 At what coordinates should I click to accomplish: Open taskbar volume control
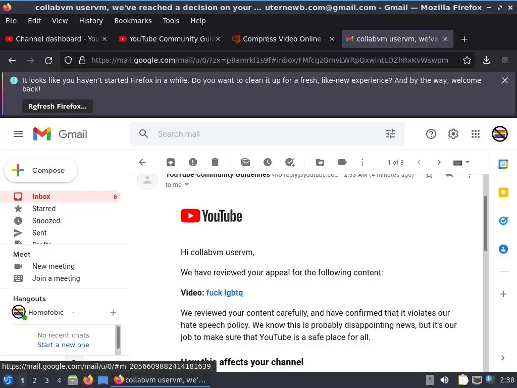point(444,380)
